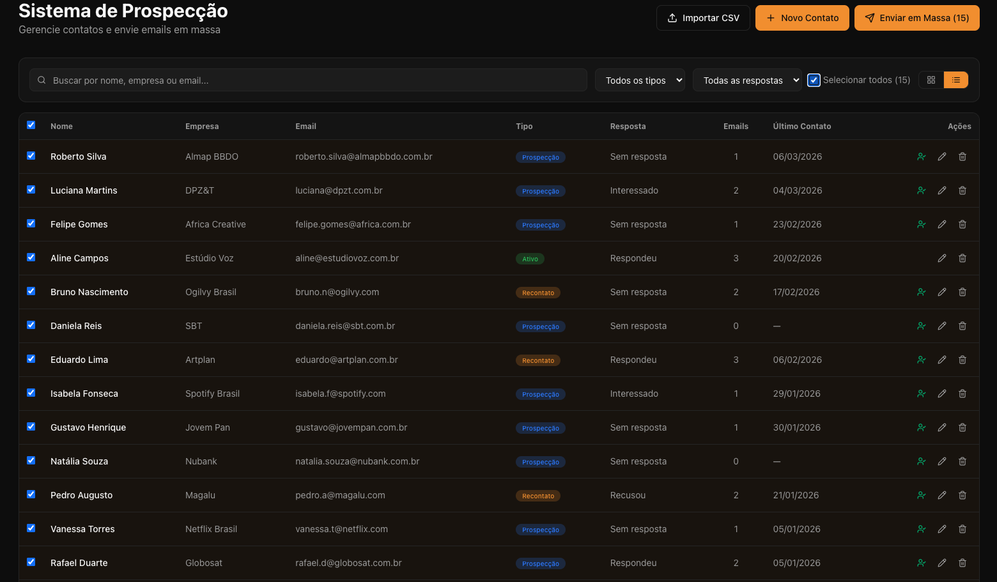Expand the Todas as respostas filter
This screenshot has height=582, width=997.
(x=746, y=80)
